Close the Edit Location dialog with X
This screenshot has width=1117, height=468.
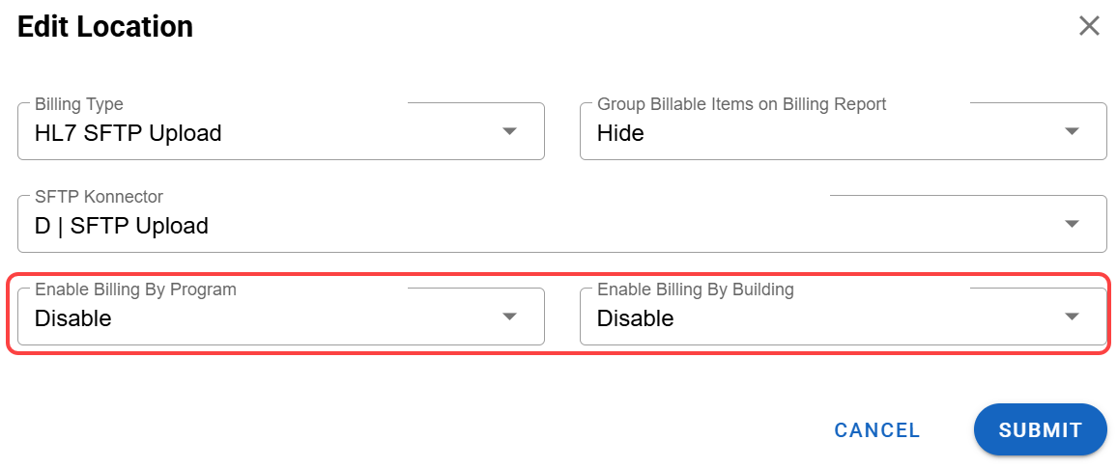tap(1089, 26)
